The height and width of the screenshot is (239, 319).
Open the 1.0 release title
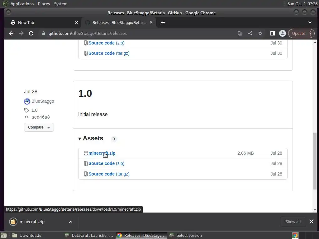click(85, 93)
